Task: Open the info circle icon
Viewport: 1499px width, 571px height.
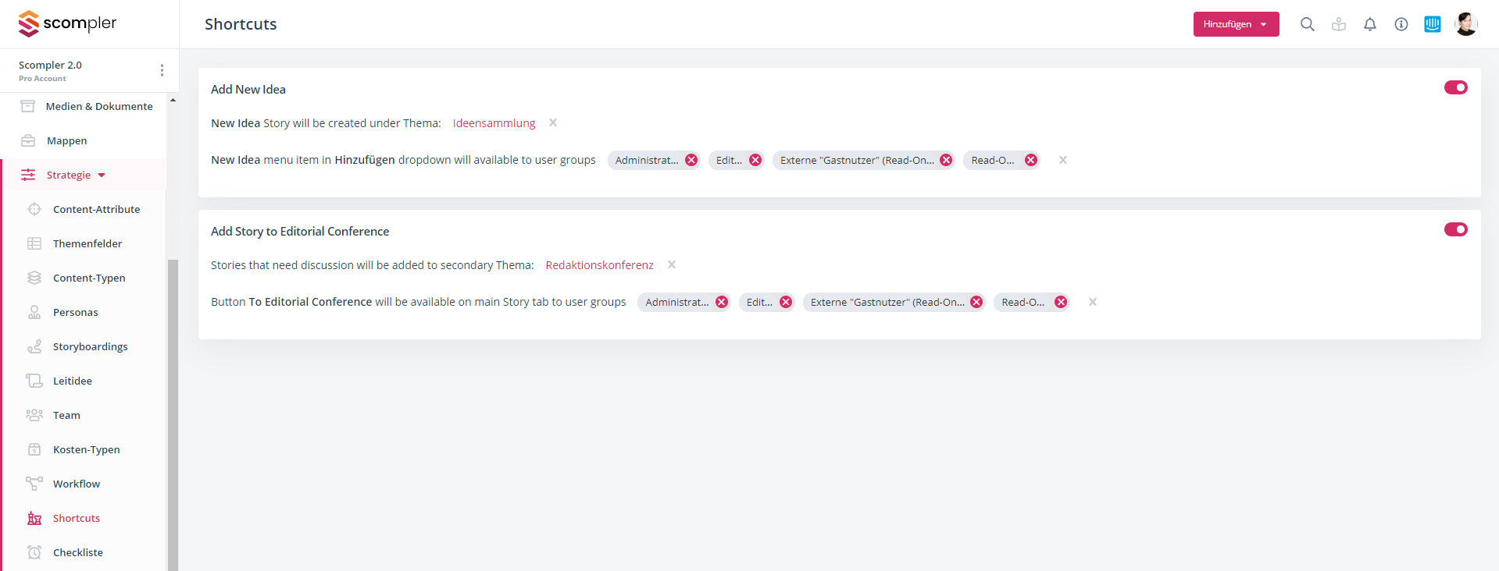Action: tap(1401, 24)
